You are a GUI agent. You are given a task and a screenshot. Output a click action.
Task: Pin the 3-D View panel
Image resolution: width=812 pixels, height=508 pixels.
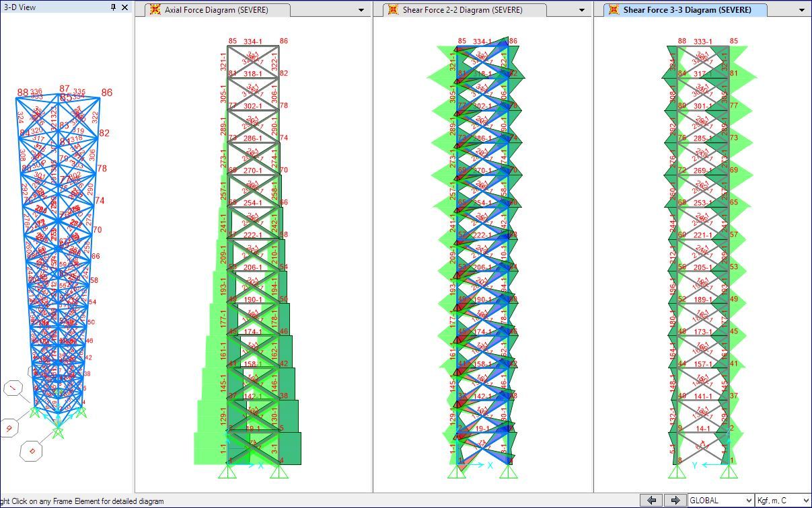pyautogui.click(x=113, y=7)
